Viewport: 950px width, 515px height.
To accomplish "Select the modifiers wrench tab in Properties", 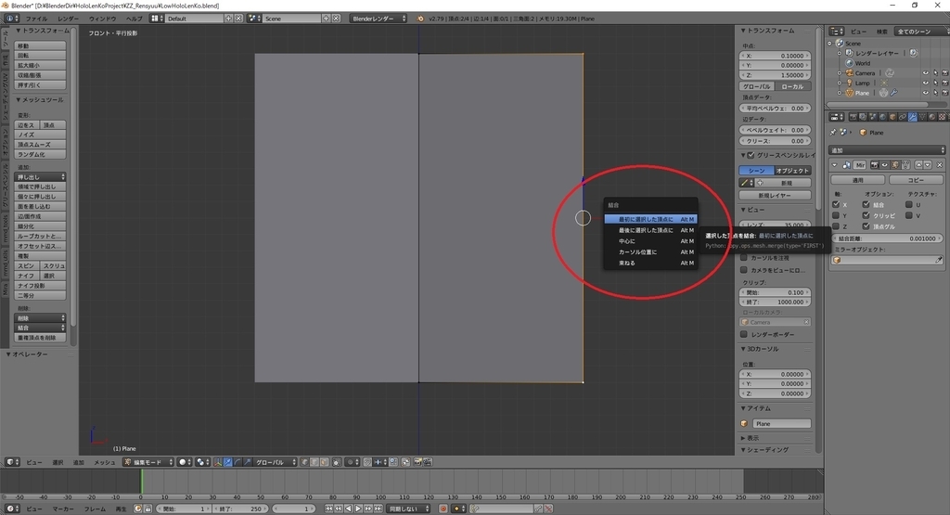I will pos(913,116).
